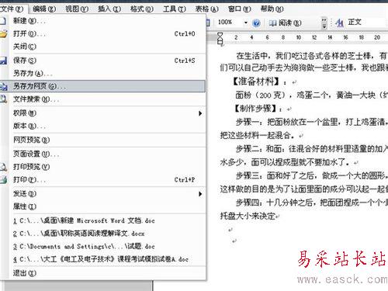Click the ruler at mark 10
Screen dimensions: 388x291
[x=299, y=37]
